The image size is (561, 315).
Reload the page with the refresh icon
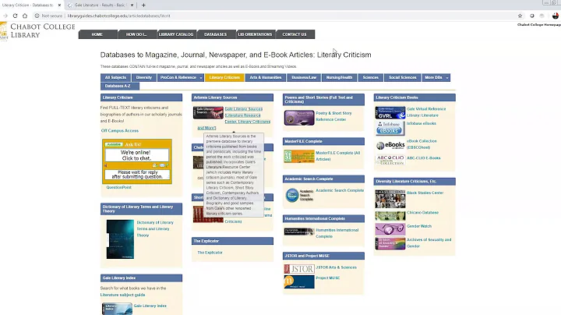click(x=15, y=16)
